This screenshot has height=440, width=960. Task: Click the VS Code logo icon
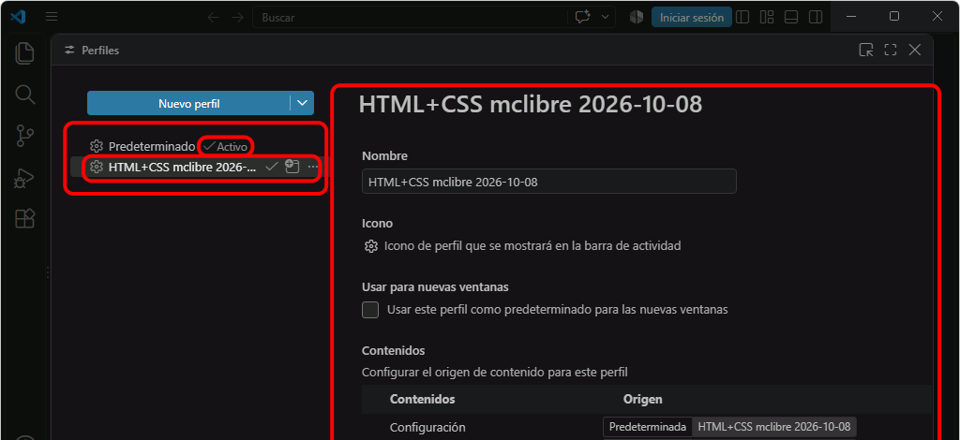(x=17, y=17)
